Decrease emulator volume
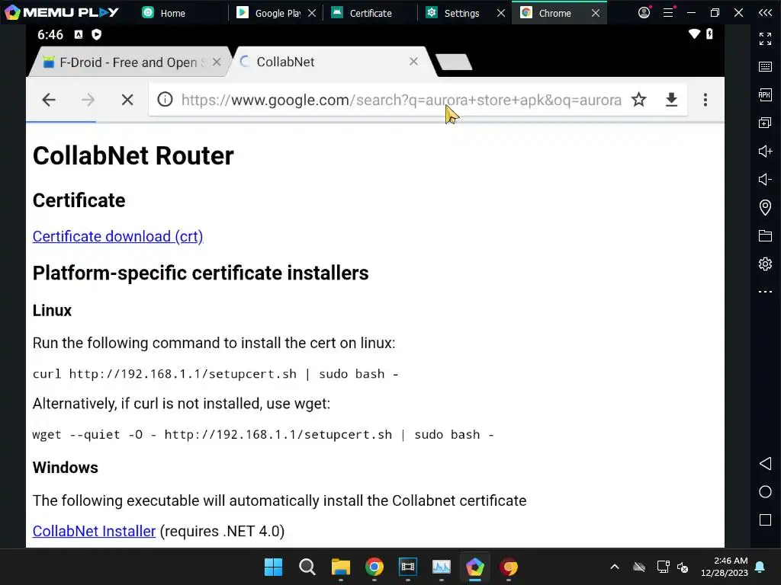This screenshot has height=585, width=781. (x=765, y=179)
